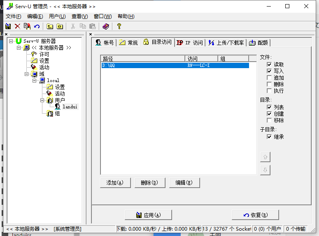Click the 添加(A) button
This screenshot has height=236, width=319.
[115, 183]
